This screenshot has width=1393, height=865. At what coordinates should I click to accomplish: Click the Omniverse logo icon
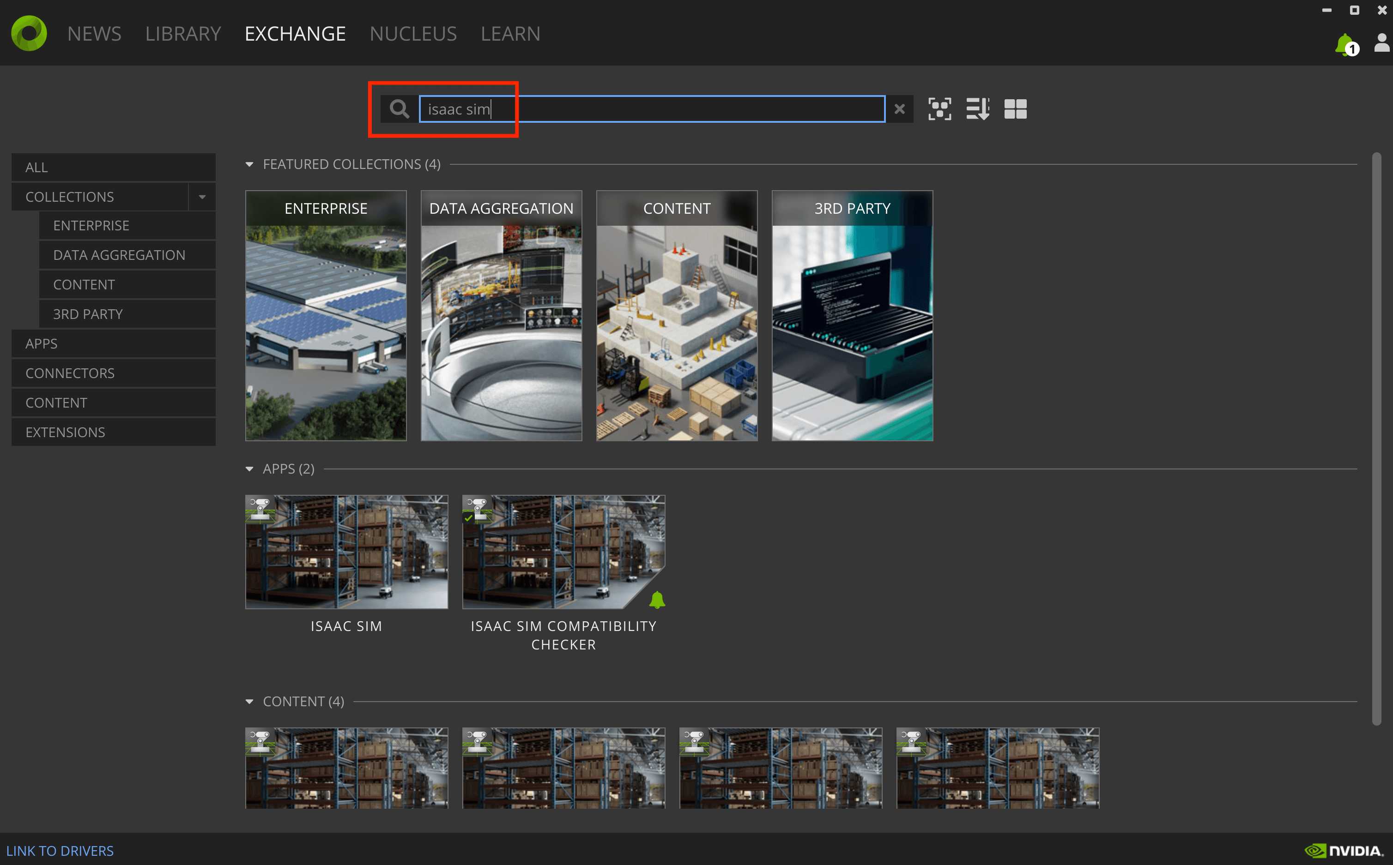(x=29, y=33)
